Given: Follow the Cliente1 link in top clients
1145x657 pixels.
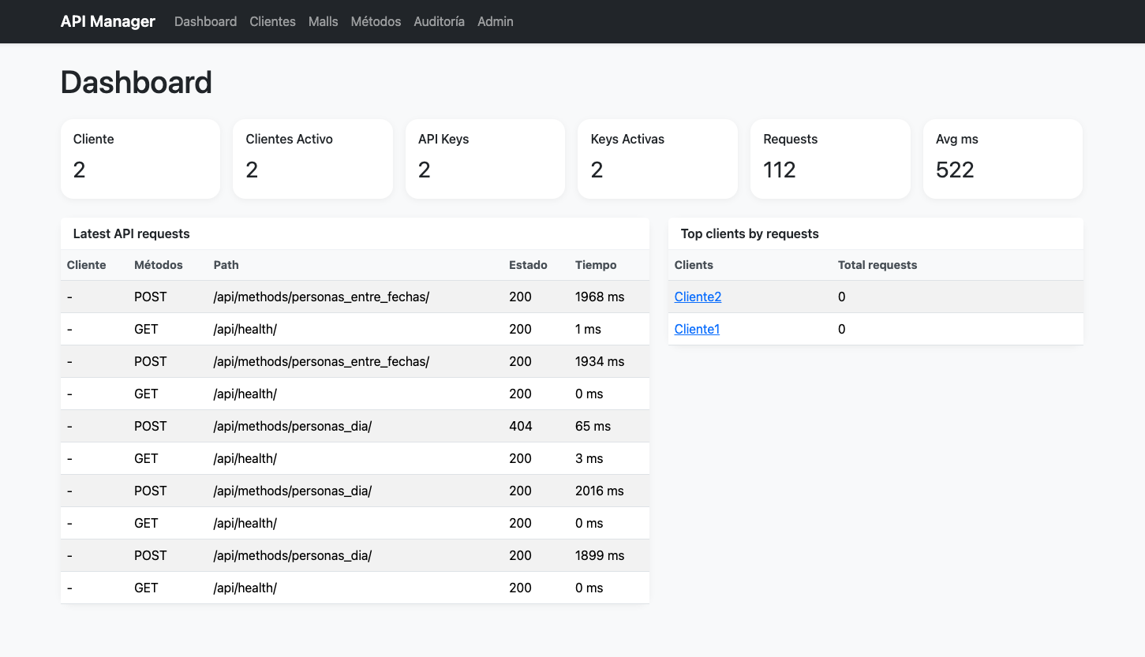Looking at the screenshot, I should 697,329.
